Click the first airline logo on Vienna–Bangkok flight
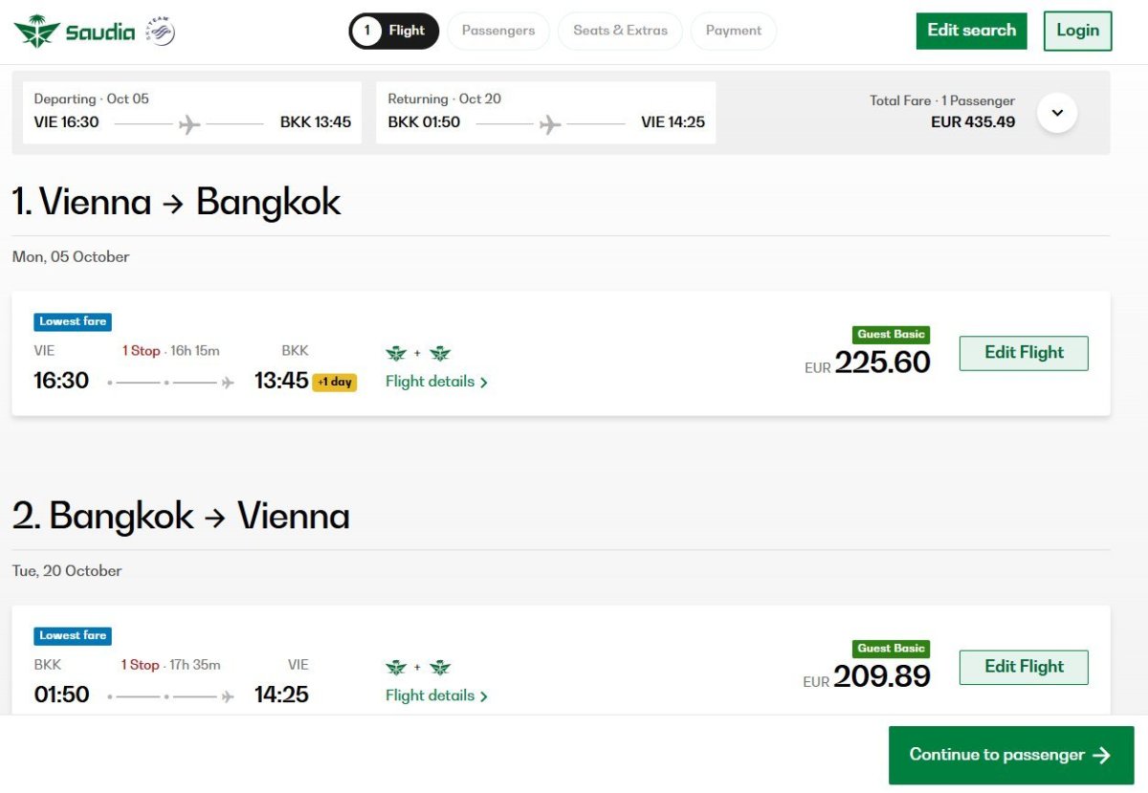This screenshot has width=1148, height=793. (396, 354)
